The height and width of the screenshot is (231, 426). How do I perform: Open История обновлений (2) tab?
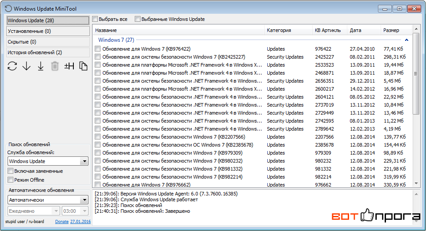tap(48, 52)
